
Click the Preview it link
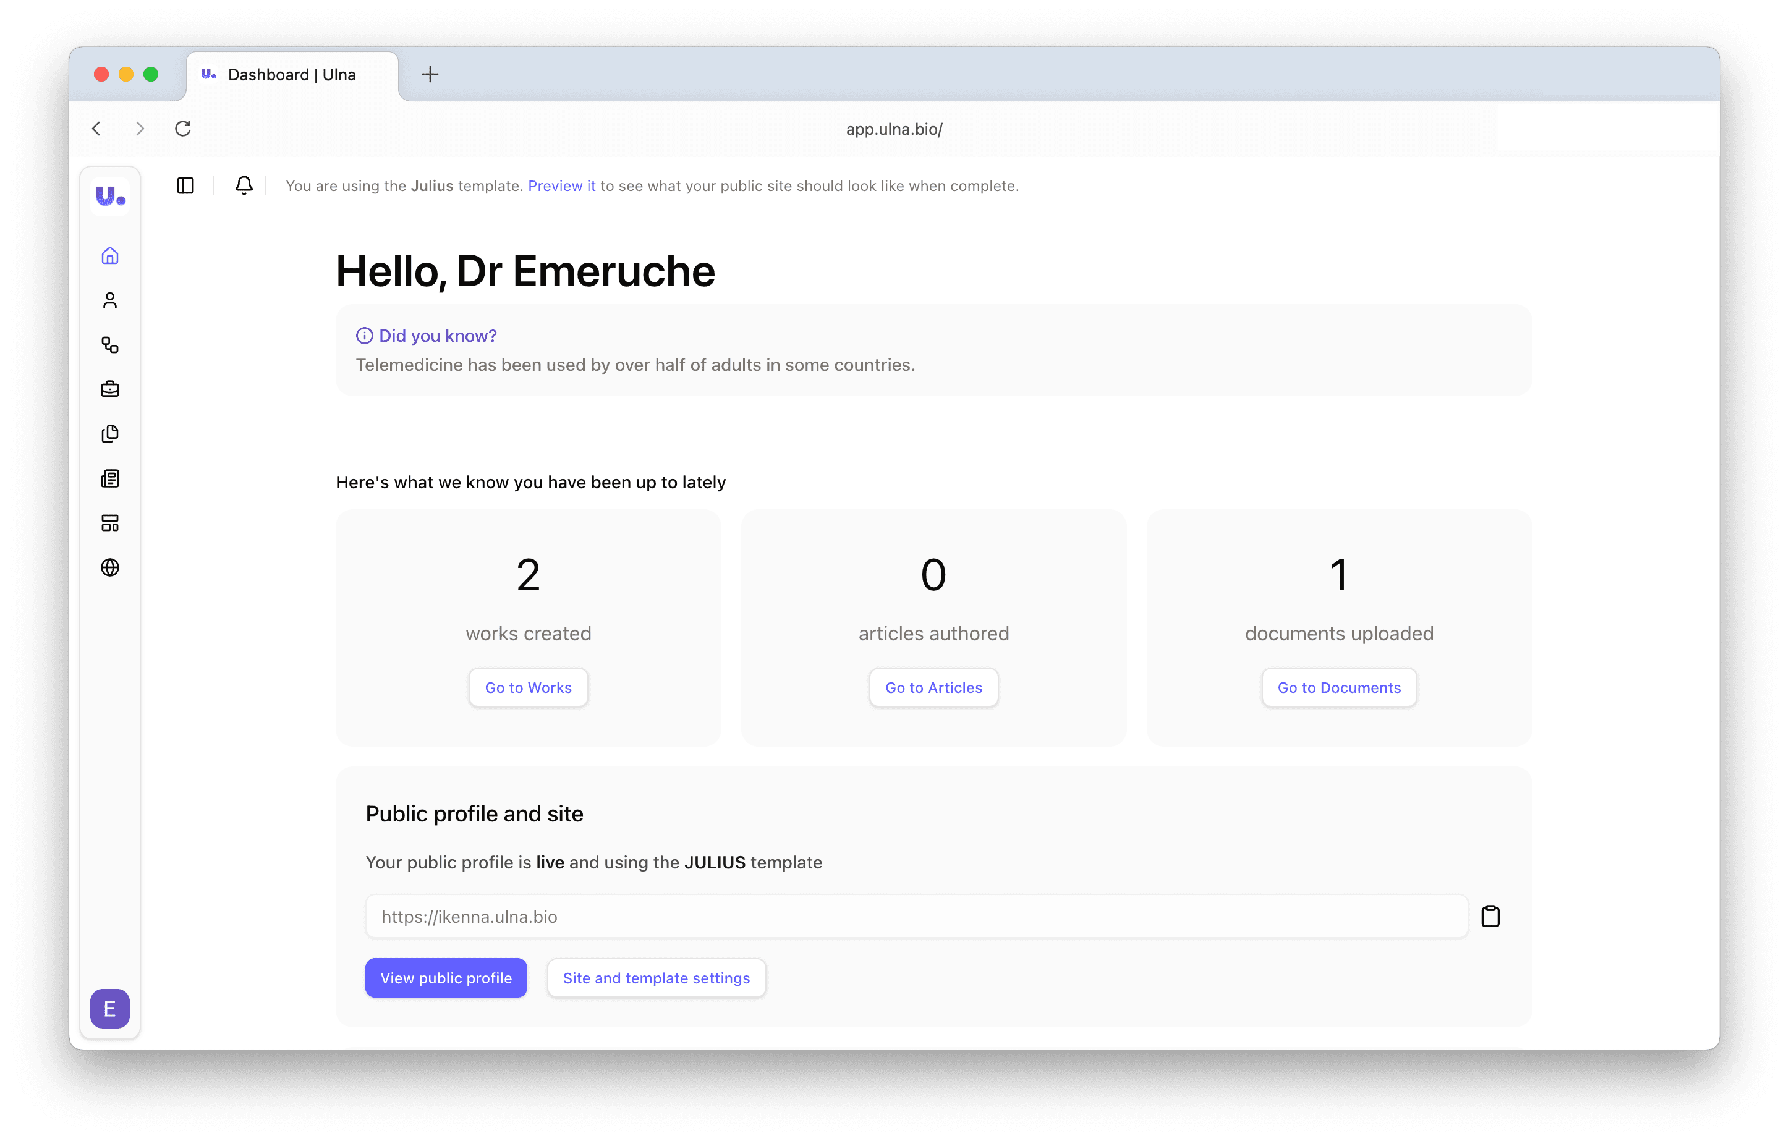tap(561, 185)
